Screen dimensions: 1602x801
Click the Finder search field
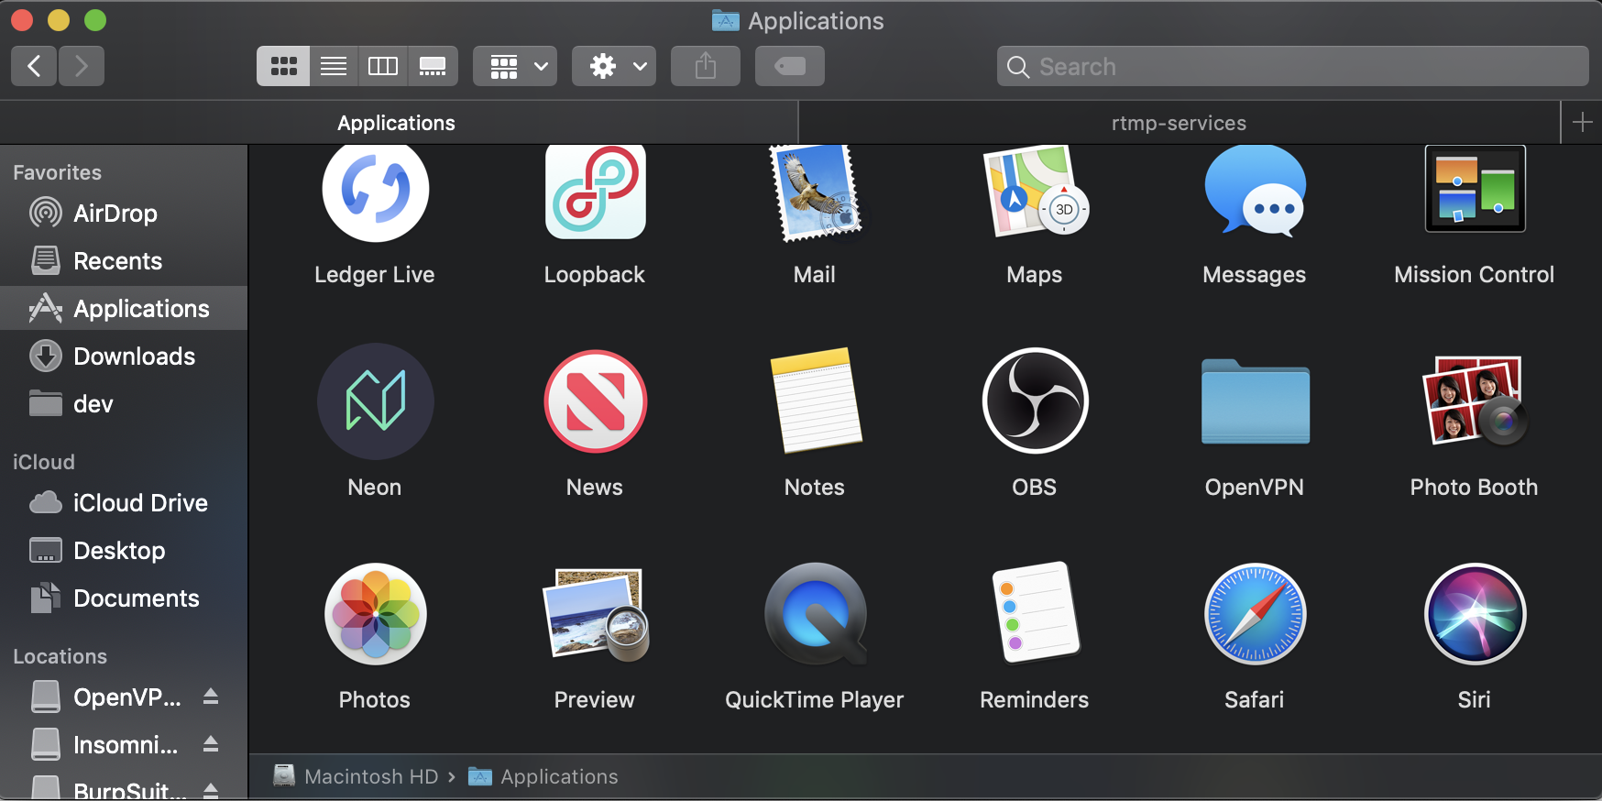pyautogui.click(x=1293, y=66)
